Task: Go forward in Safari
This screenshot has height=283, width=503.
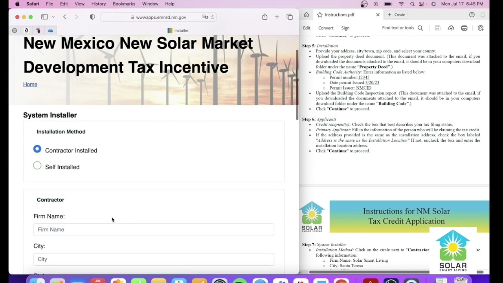Action: click(76, 17)
